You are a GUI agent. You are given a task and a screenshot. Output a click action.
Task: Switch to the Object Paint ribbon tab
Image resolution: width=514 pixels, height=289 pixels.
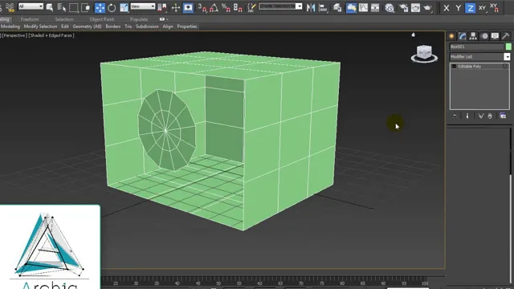coord(102,19)
